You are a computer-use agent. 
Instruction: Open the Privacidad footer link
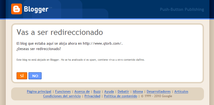92,96
